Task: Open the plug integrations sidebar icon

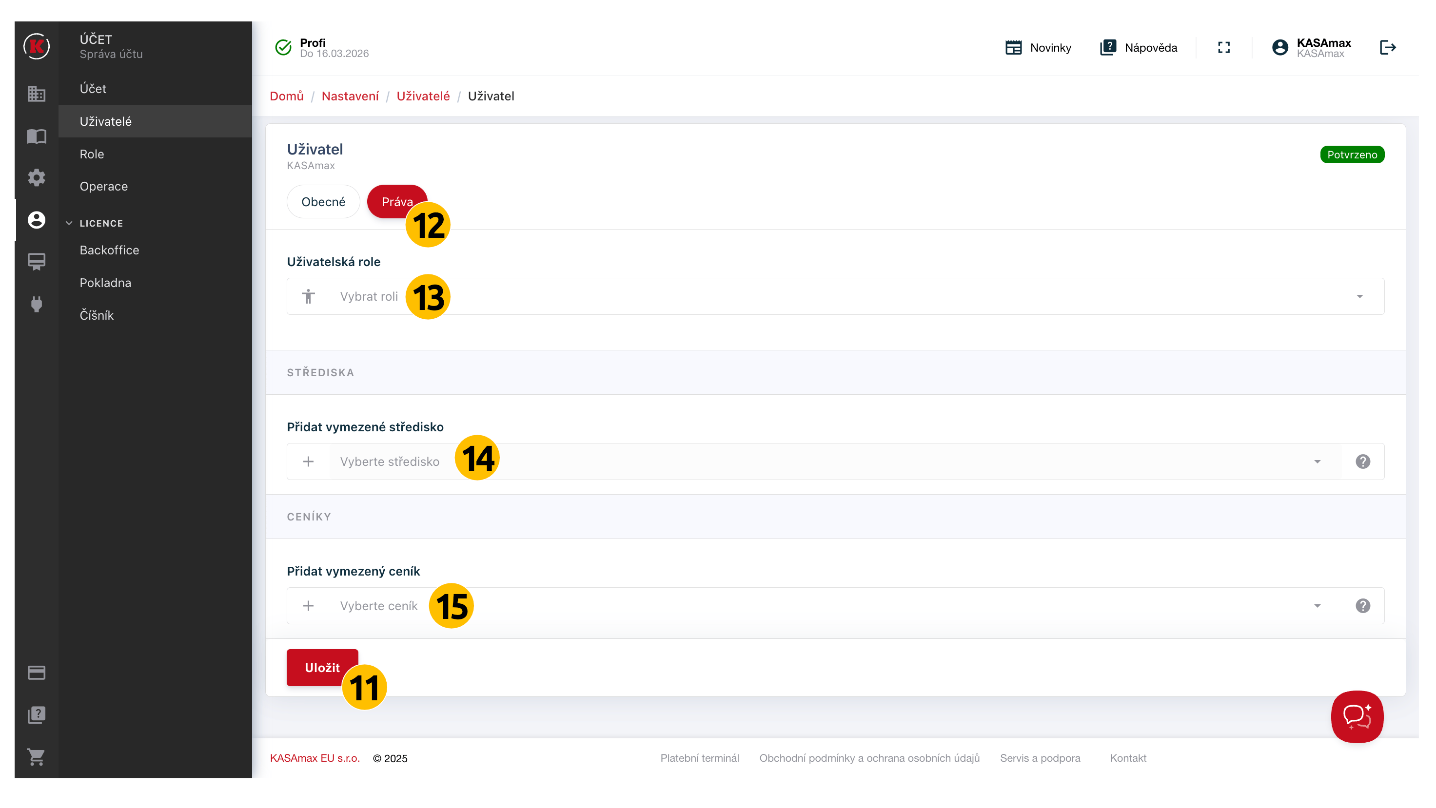Action: 36,304
